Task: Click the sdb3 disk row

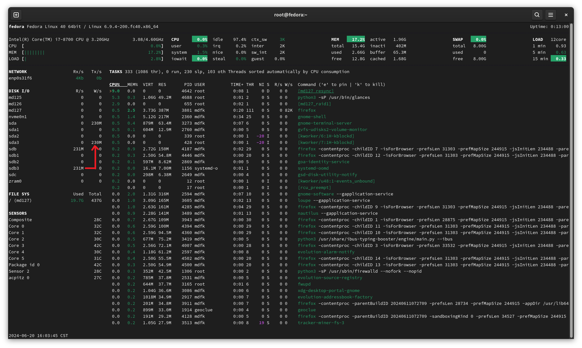Action: (x=55, y=168)
